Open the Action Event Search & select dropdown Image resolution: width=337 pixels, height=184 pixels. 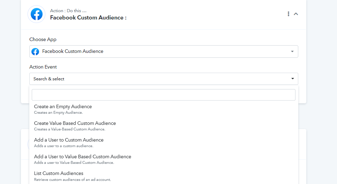click(x=164, y=79)
